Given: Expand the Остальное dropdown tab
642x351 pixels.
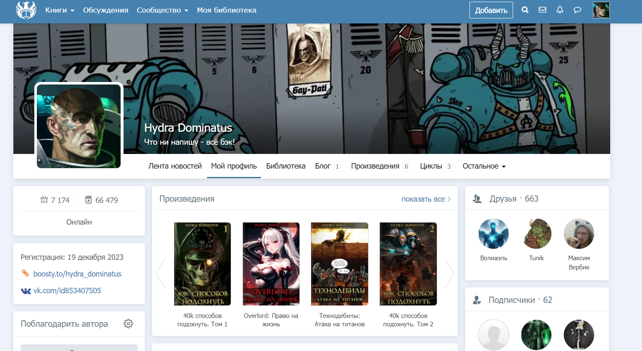Looking at the screenshot, I should (484, 166).
